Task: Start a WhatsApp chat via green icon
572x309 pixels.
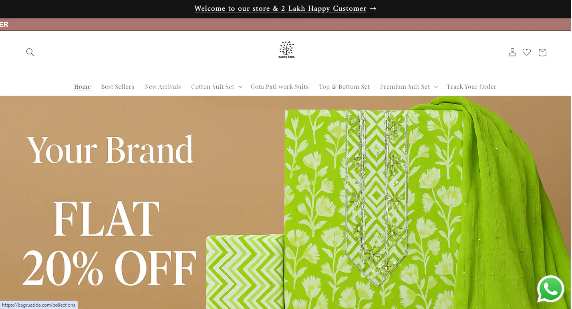Action: click(551, 289)
